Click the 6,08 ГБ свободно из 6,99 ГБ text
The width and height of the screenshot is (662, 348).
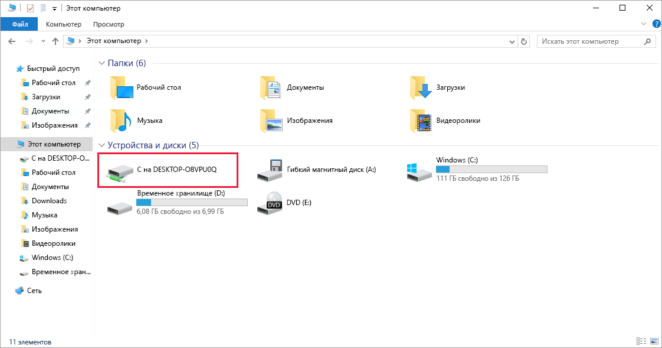coord(180,212)
